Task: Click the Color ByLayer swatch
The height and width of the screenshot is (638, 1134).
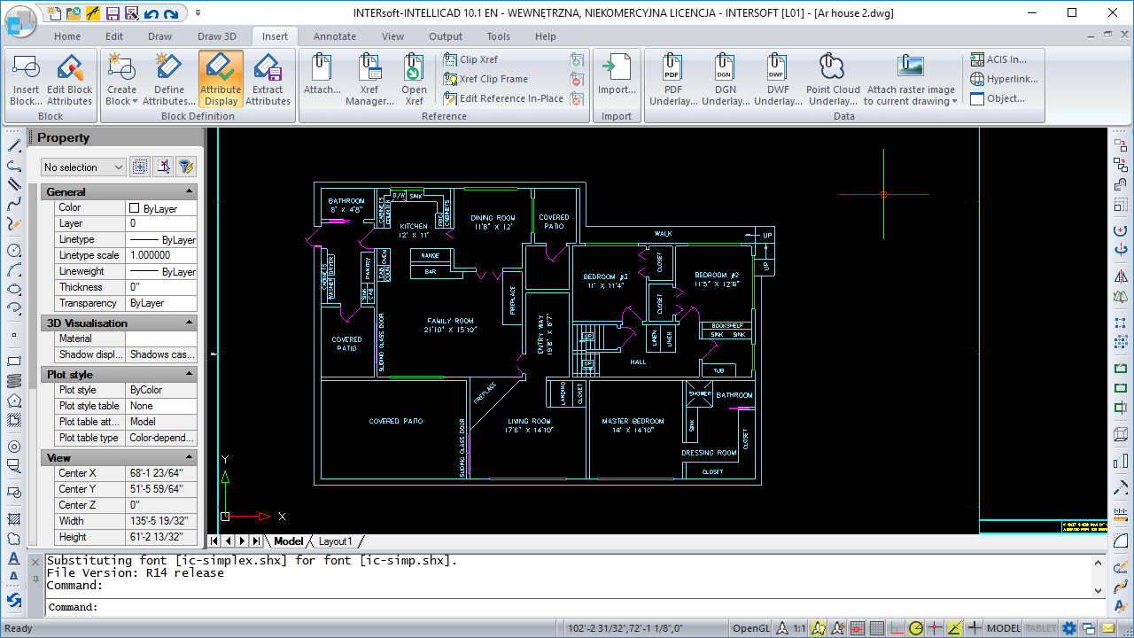Action: 135,208
